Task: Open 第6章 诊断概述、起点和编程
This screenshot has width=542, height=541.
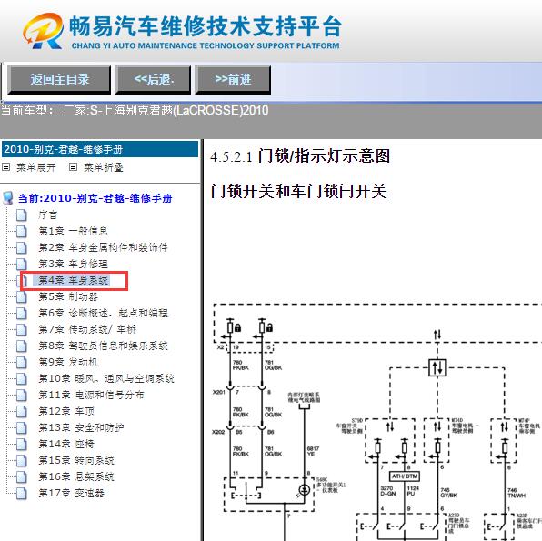Action: point(103,313)
